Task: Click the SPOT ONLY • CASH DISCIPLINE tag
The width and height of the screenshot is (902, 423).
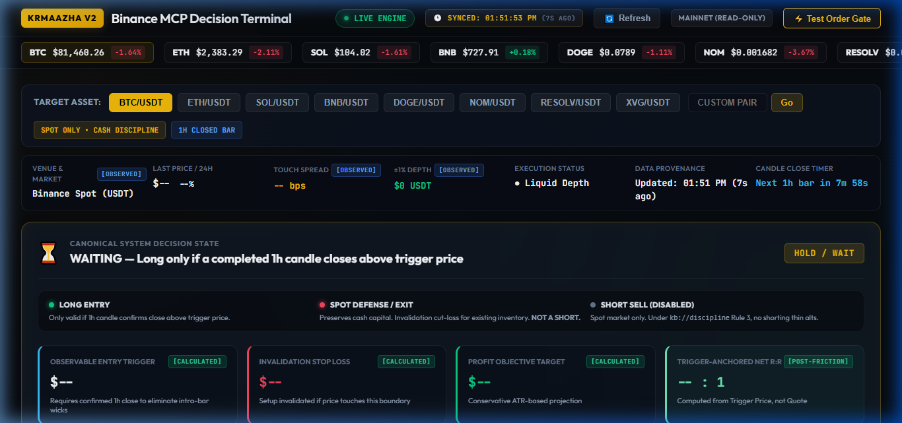Action: pyautogui.click(x=100, y=130)
